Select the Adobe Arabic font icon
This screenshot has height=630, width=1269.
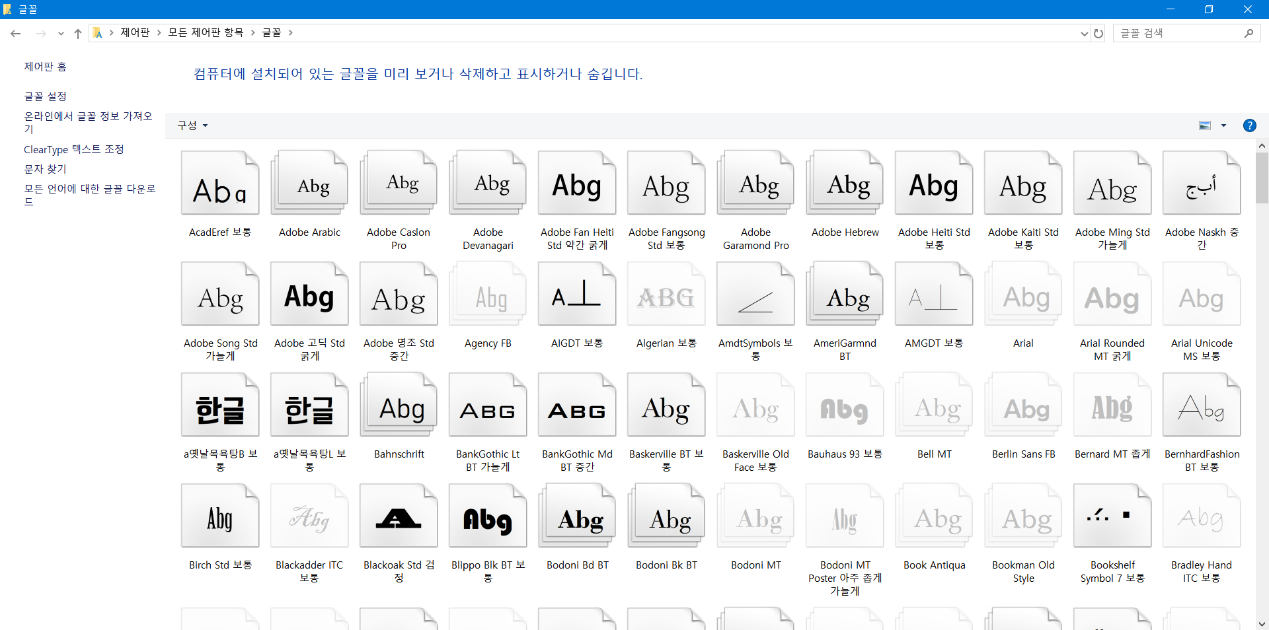(x=309, y=183)
